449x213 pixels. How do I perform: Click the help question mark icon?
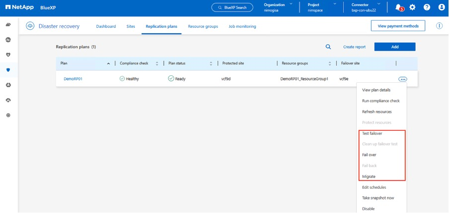tap(427, 7)
